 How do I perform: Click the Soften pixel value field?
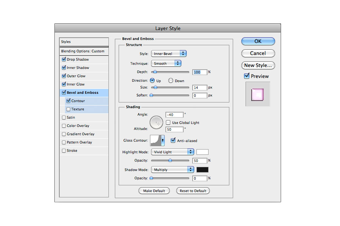[x=200, y=95]
